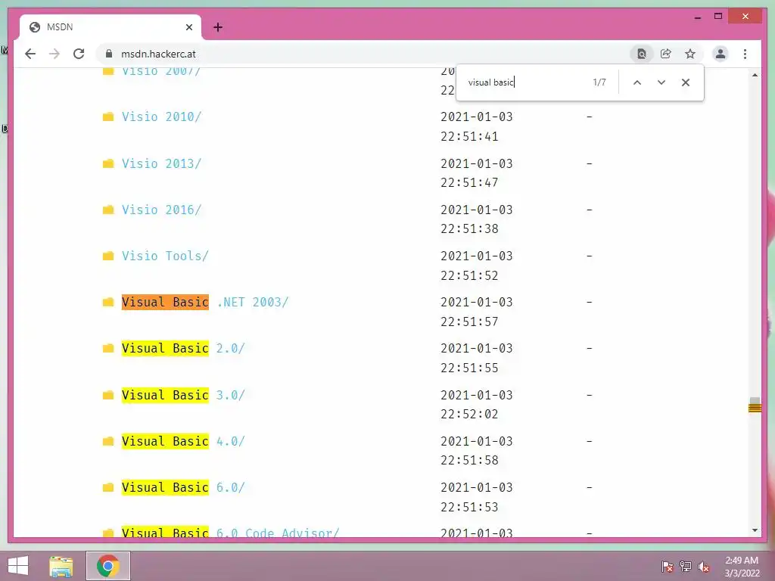The image size is (775, 581).
Task: Minimize the Chrome window
Action: coord(697,17)
